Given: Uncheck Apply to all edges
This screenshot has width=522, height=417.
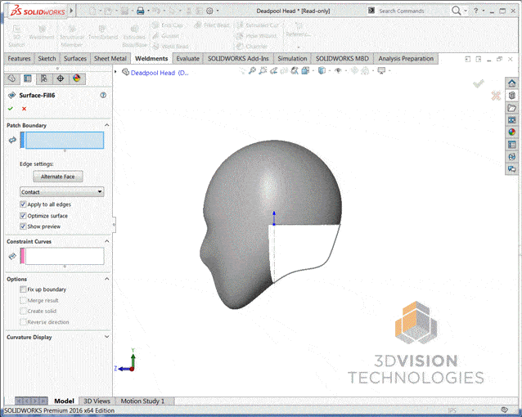Looking at the screenshot, I should (23, 204).
